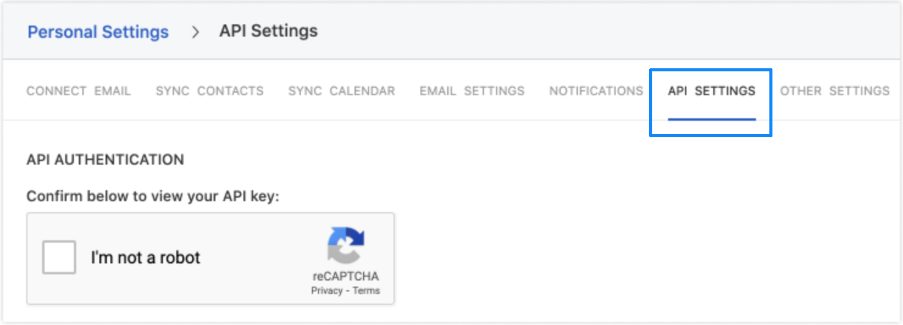The image size is (903, 325).
Task: Click the dash between Privacy and Terms
Action: point(348,291)
